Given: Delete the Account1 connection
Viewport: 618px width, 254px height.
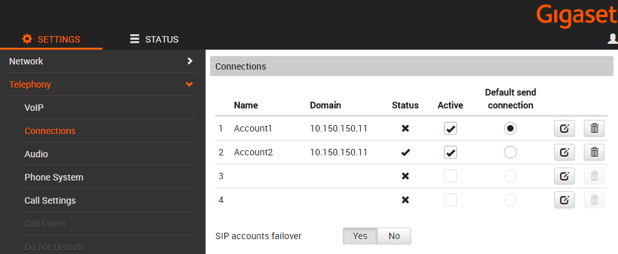Looking at the screenshot, I should 594,128.
